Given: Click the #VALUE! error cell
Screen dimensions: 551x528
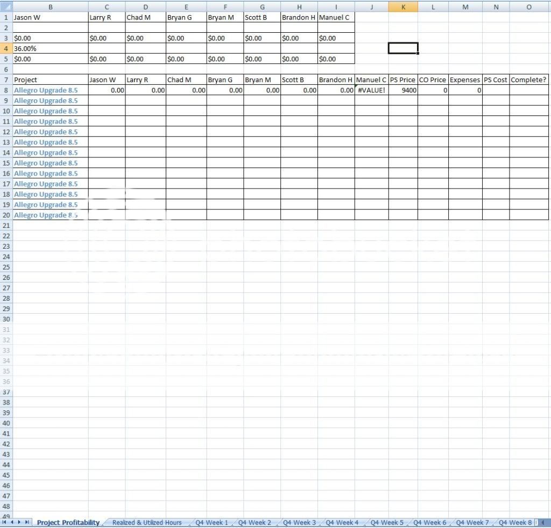Looking at the screenshot, I should click(x=371, y=90).
